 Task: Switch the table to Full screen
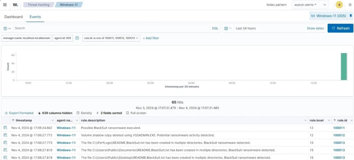136,113
